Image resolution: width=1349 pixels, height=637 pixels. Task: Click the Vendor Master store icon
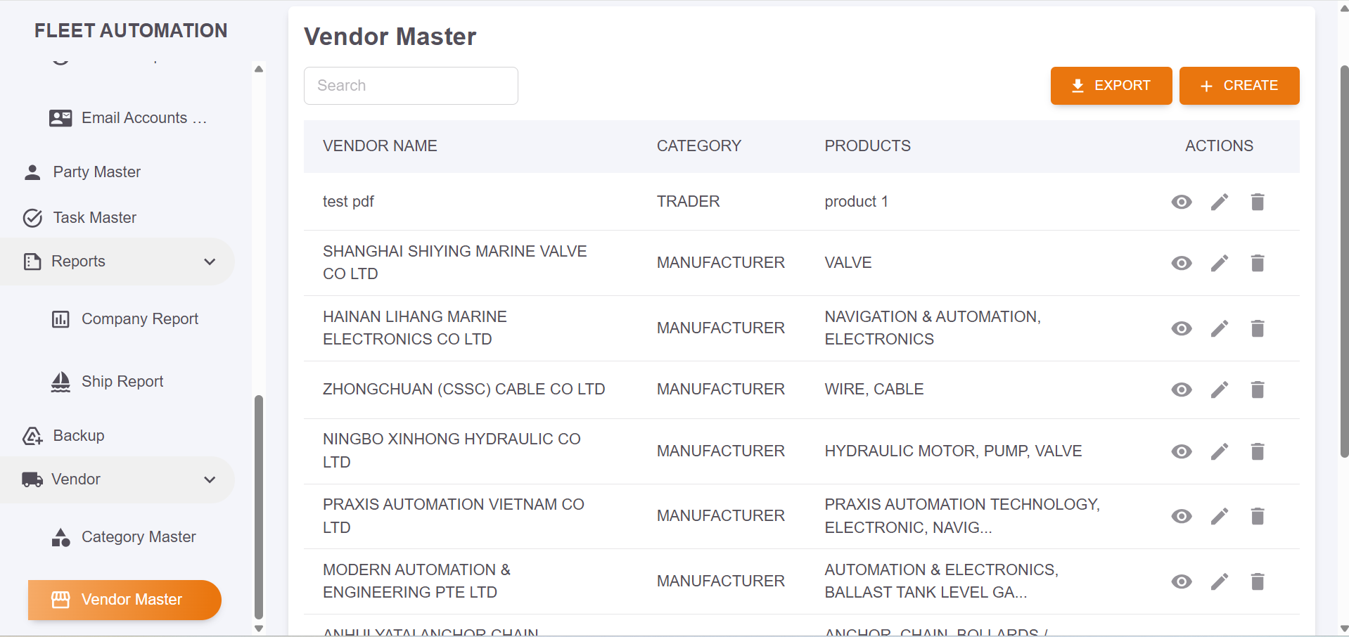pos(62,599)
